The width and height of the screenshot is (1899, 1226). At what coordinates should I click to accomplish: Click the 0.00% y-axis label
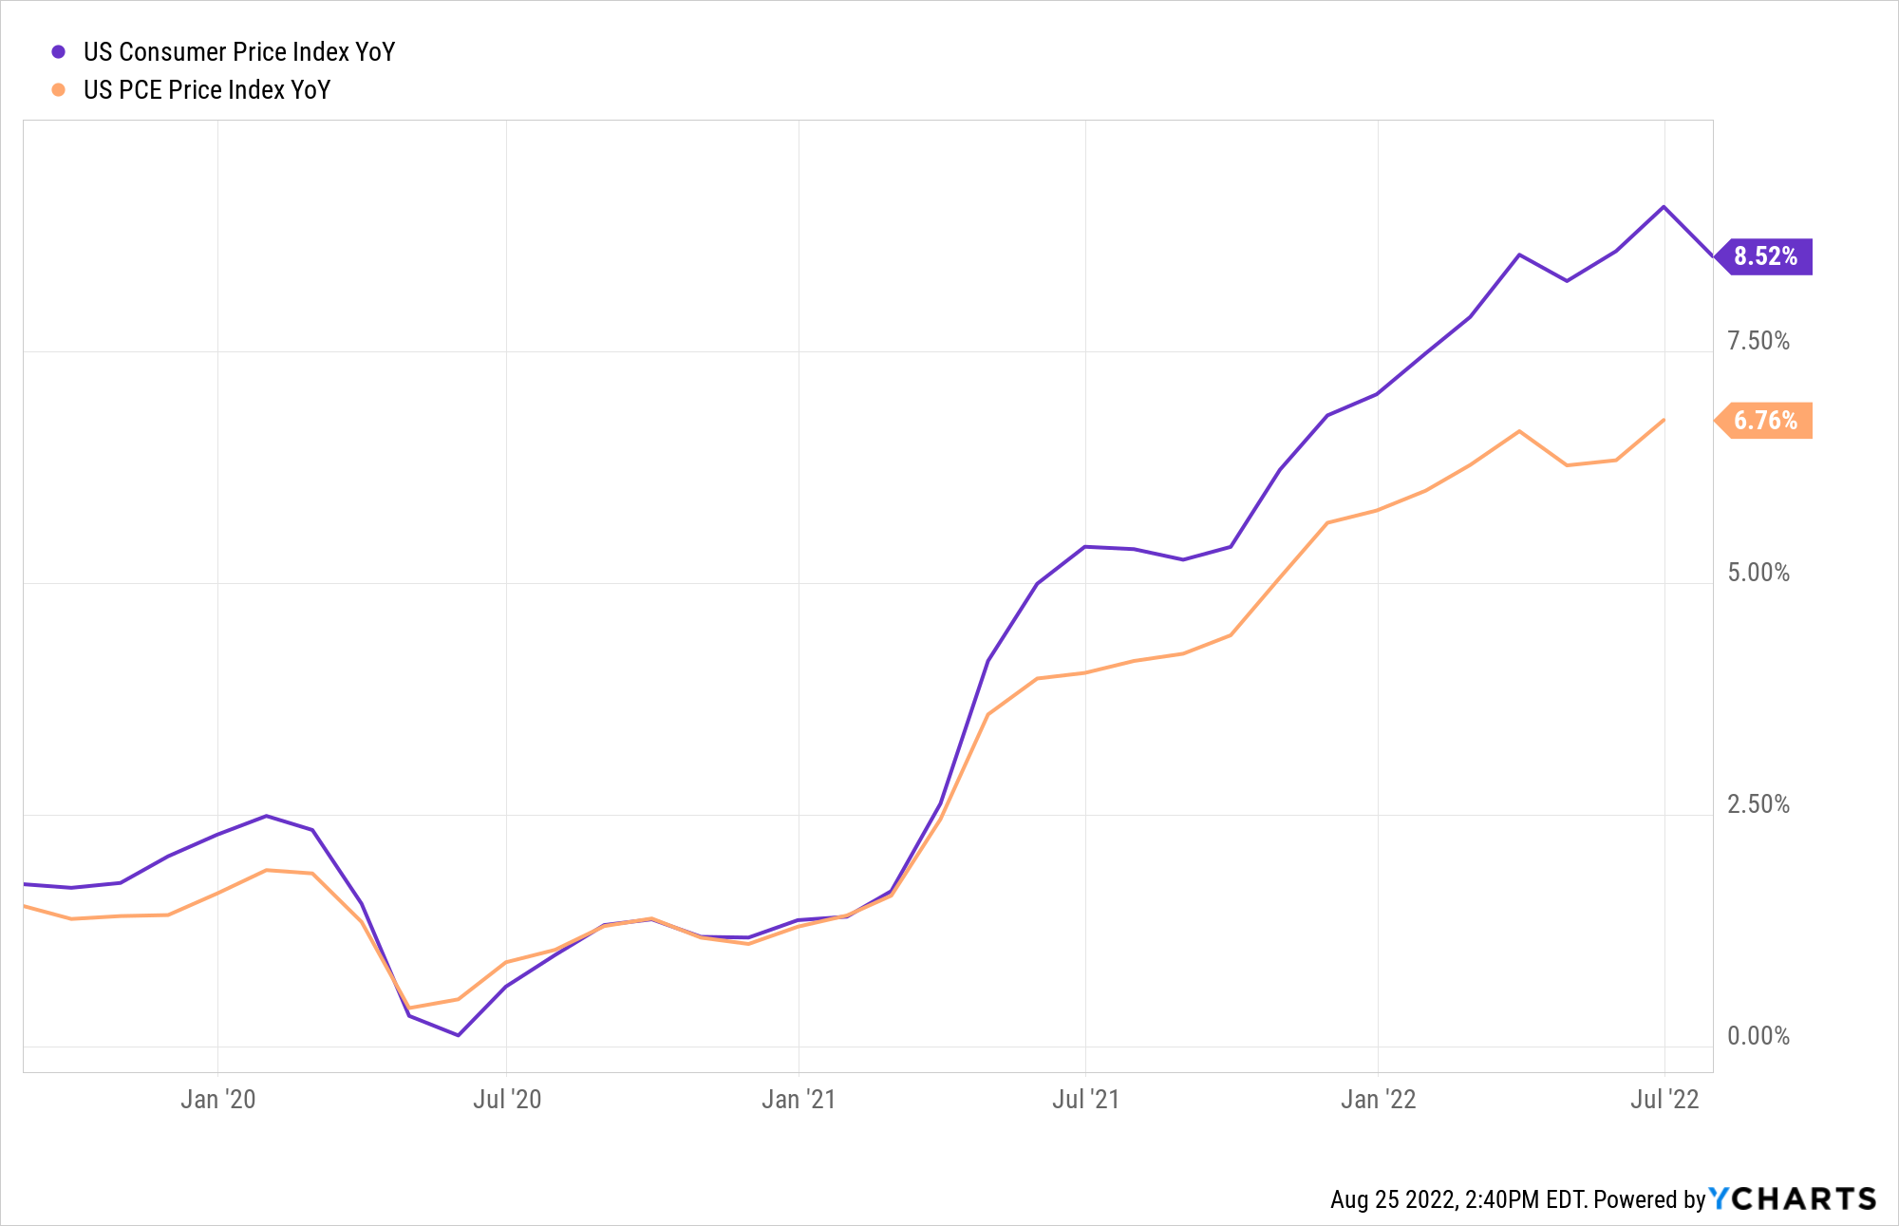(1758, 1036)
